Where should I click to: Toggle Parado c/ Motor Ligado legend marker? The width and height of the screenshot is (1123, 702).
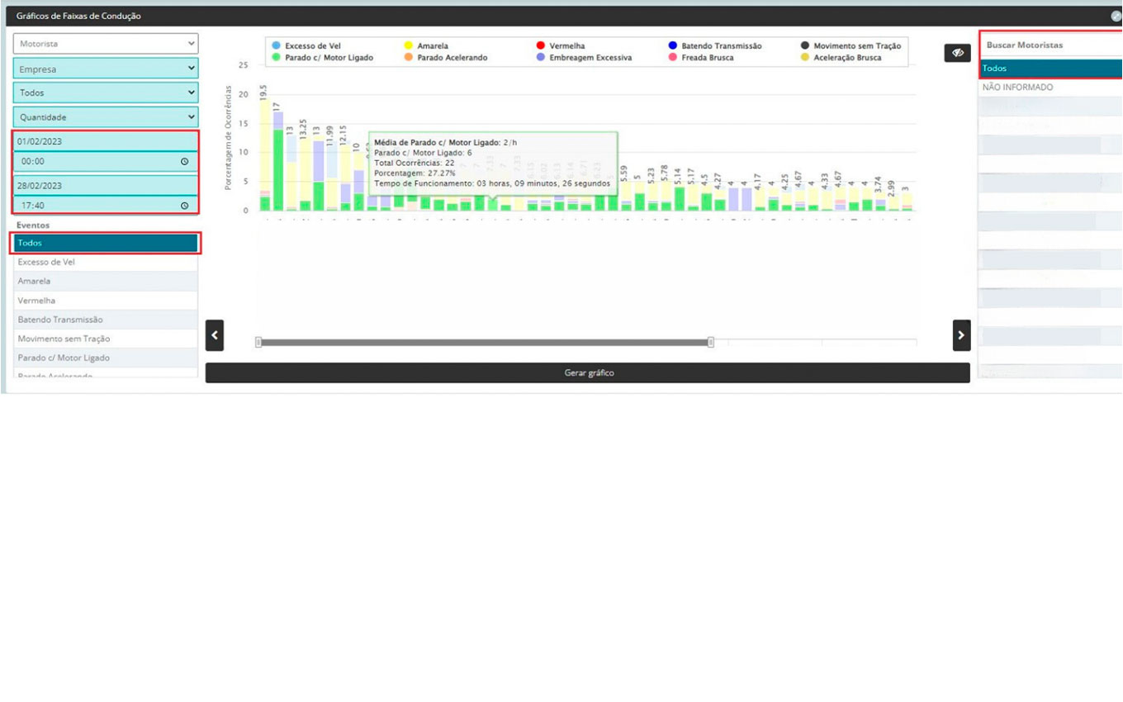pos(277,58)
